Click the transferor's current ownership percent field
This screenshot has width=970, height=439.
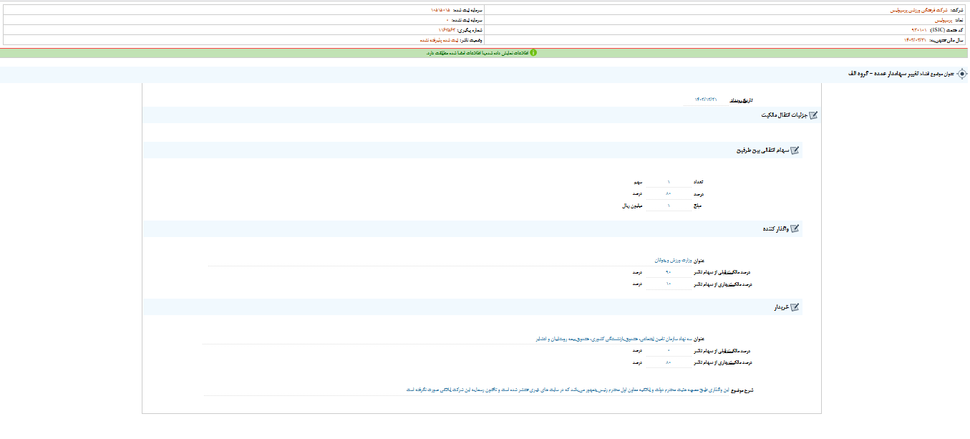[668, 284]
